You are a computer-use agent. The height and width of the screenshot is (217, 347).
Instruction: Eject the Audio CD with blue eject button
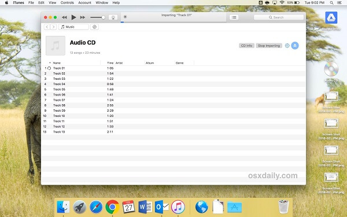tap(295, 46)
